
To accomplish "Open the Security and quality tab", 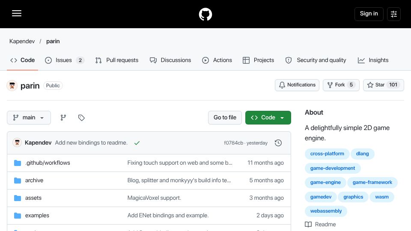I will tap(316, 60).
